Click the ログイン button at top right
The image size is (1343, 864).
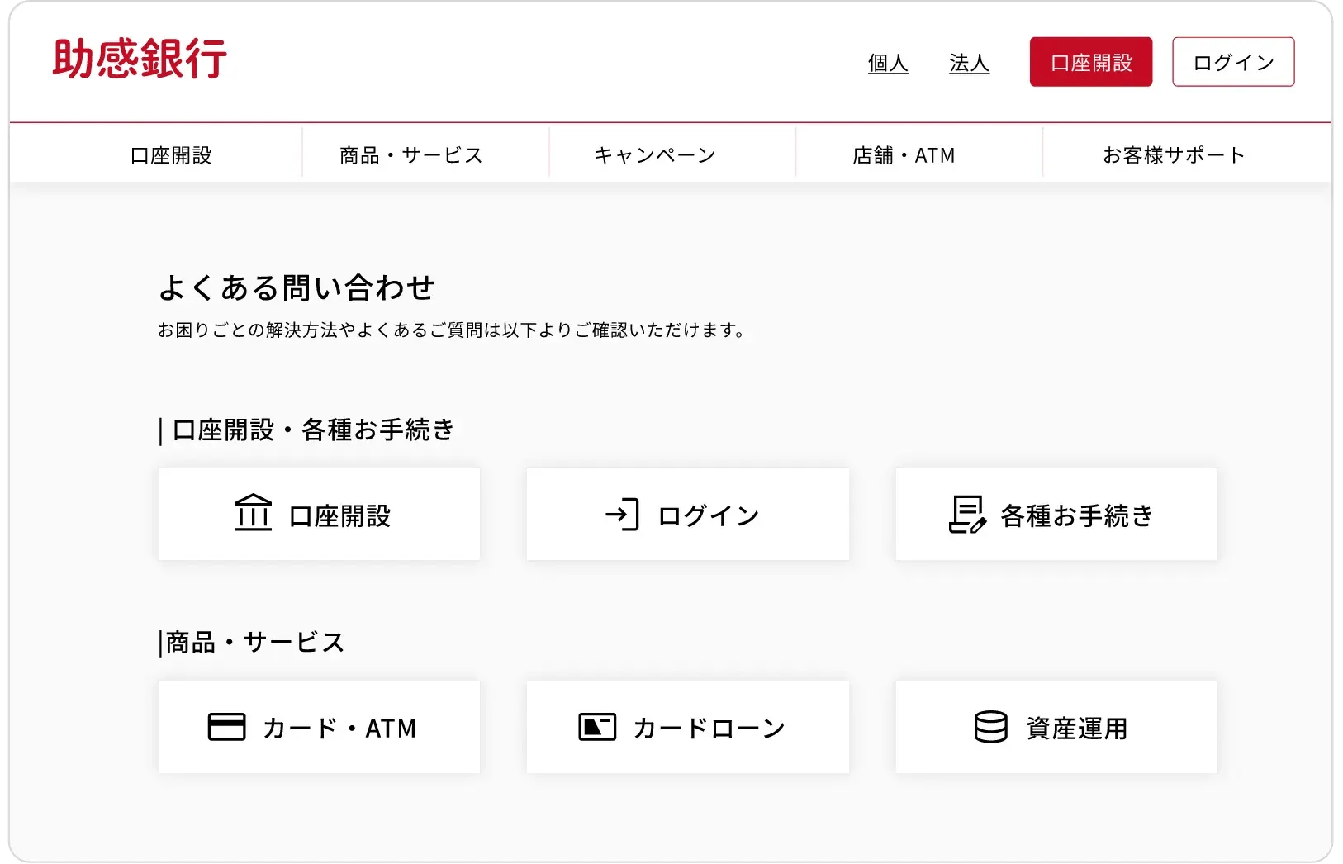(1232, 61)
